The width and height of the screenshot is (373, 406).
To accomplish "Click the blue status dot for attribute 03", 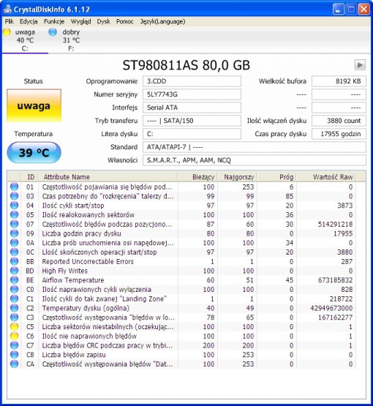I will point(14,196).
